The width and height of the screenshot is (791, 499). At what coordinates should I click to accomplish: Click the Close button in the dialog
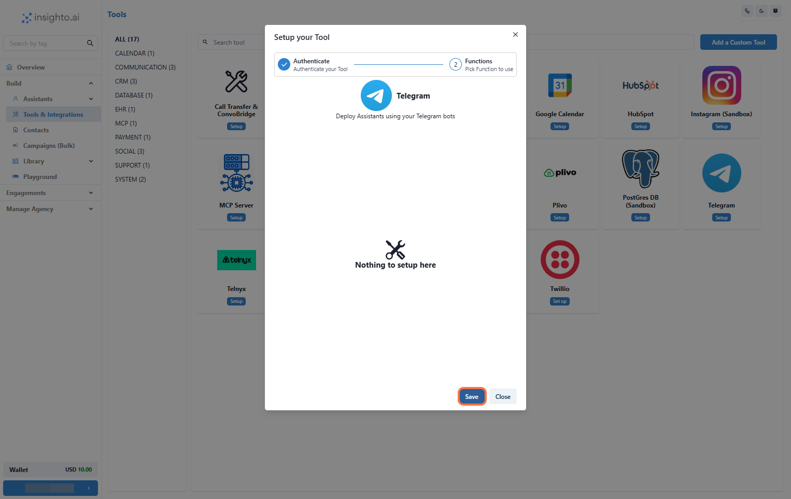point(503,396)
